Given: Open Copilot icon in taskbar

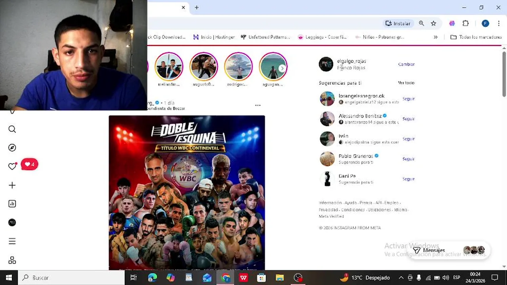Looking at the screenshot, I should coord(171,277).
